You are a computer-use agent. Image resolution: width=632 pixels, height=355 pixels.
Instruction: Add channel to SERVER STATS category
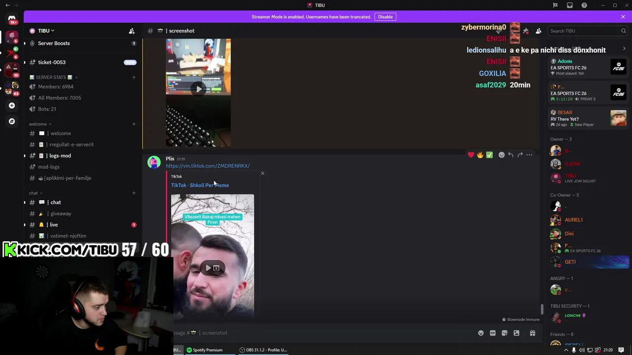(134, 77)
